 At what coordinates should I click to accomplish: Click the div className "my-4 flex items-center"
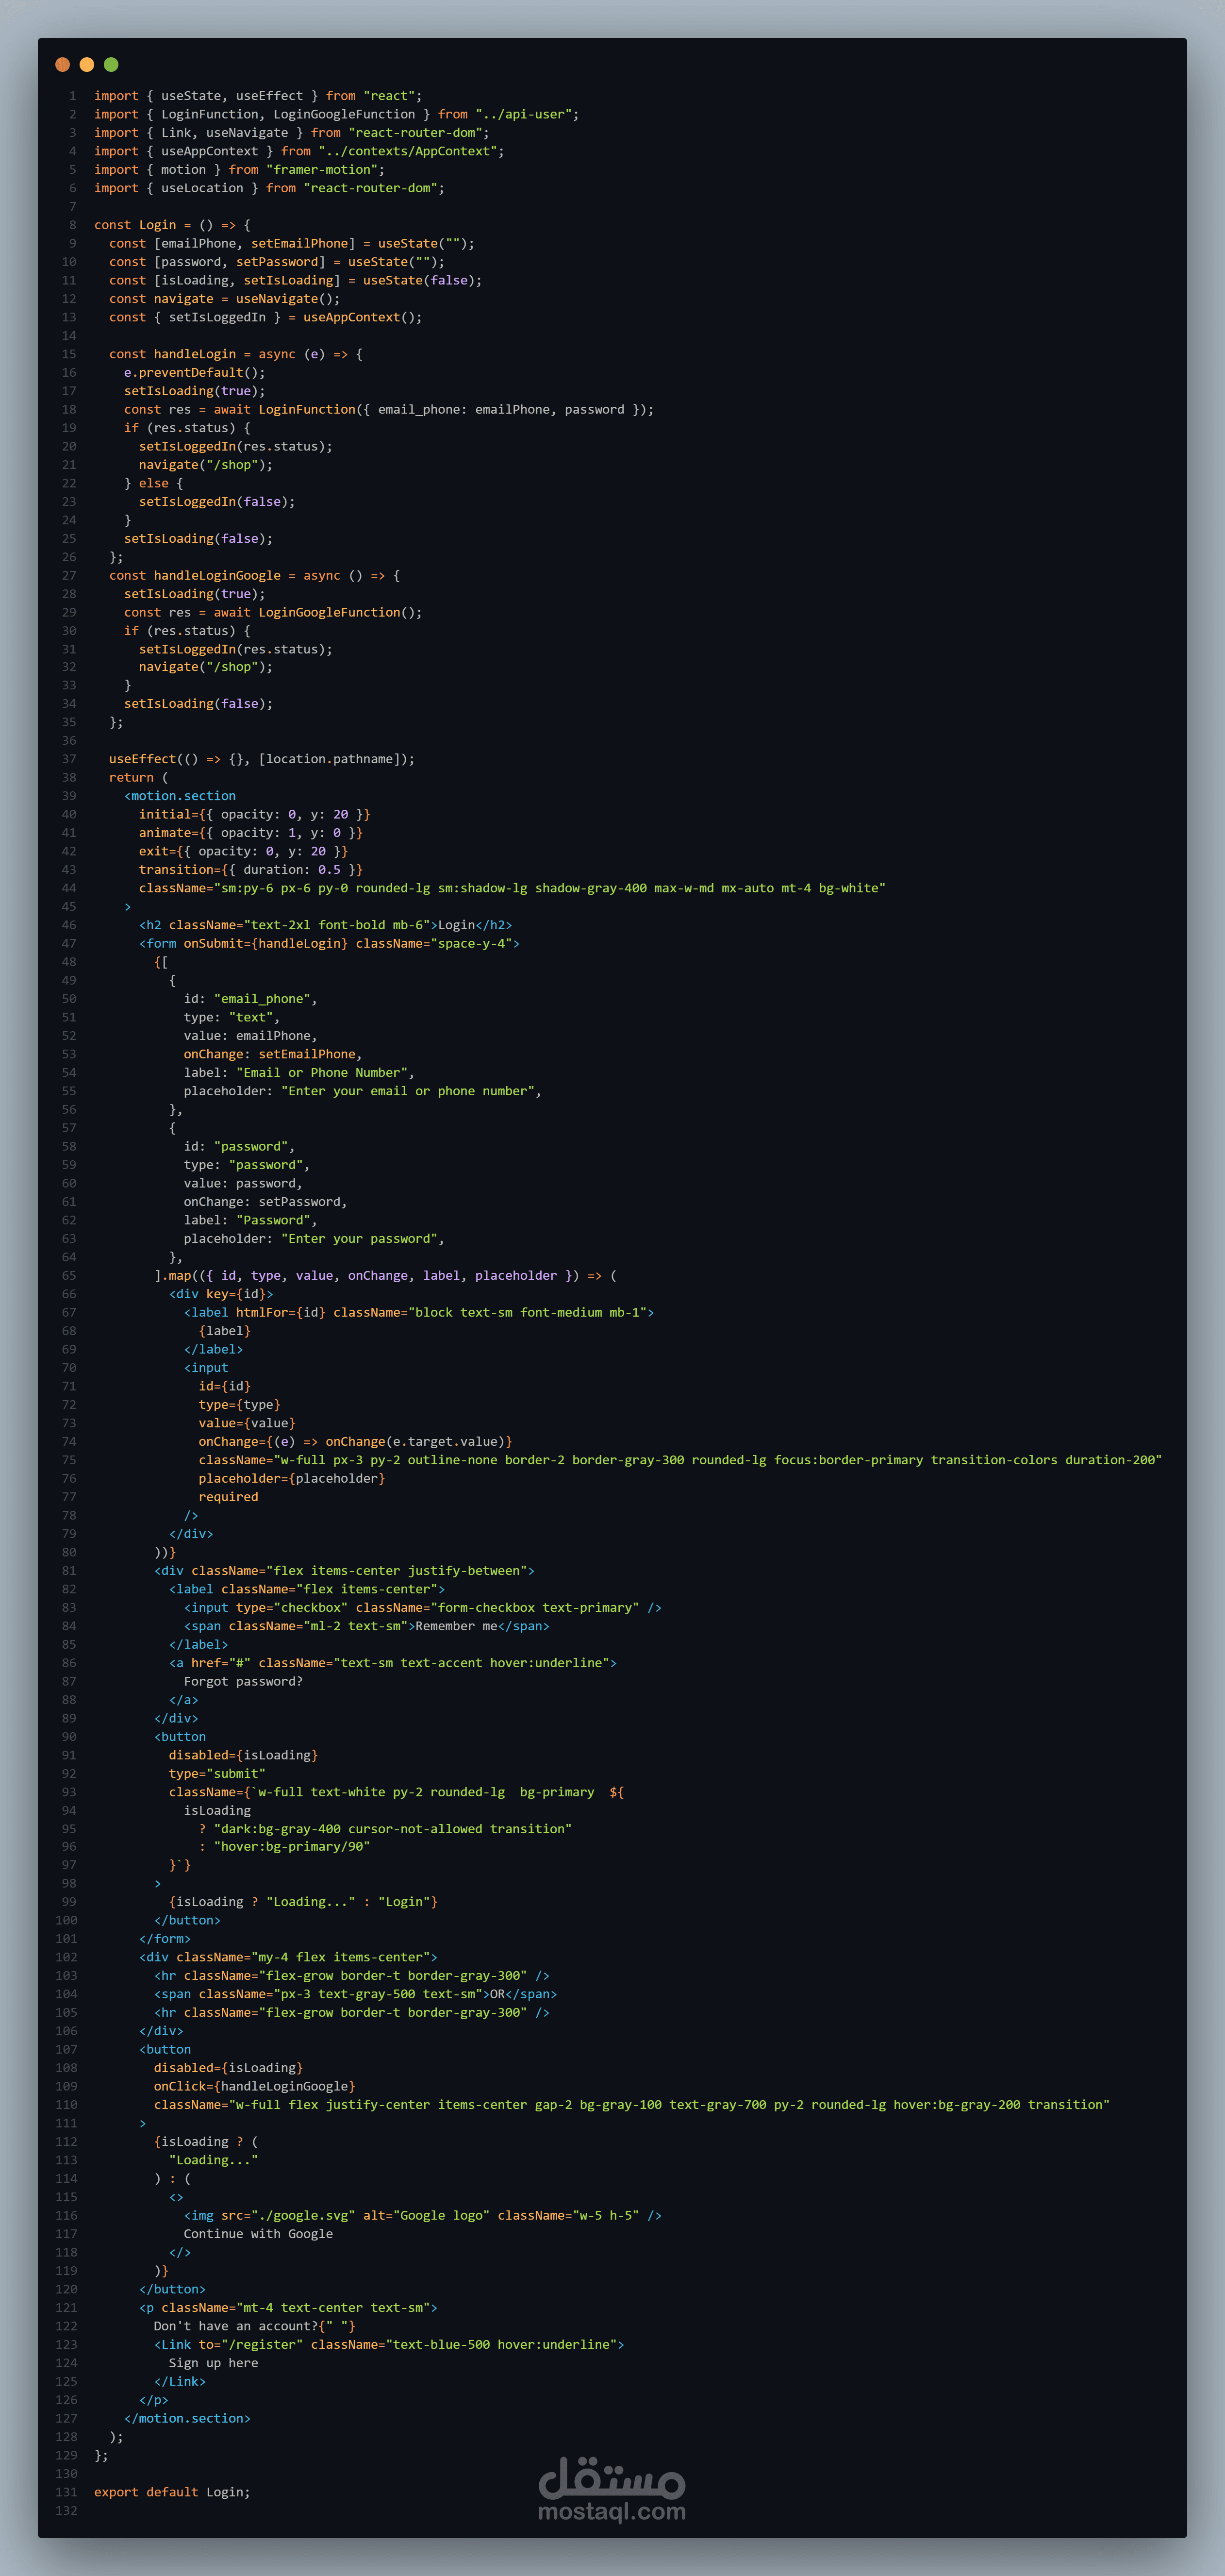[288, 1957]
